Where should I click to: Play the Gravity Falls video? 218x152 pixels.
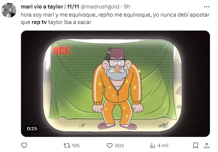[x=115, y=84]
